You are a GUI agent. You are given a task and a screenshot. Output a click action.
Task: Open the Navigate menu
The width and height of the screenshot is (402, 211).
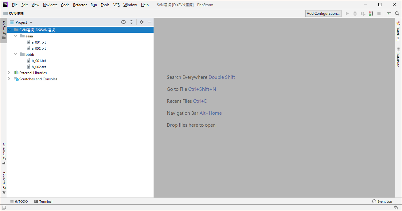[x=50, y=5]
